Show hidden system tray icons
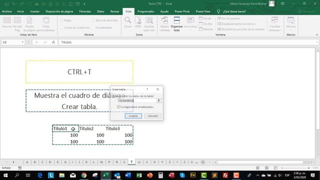Viewport: 320px width, 180px height. 257,175
